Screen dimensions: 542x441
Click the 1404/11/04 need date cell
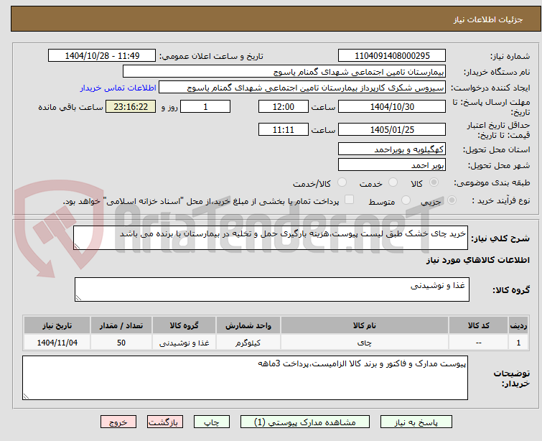tap(57, 343)
